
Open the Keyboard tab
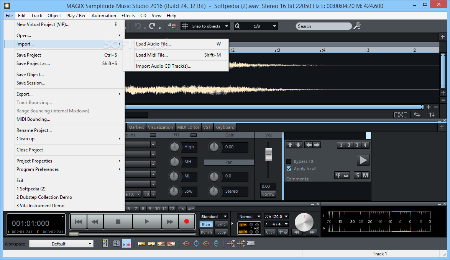coord(225,127)
